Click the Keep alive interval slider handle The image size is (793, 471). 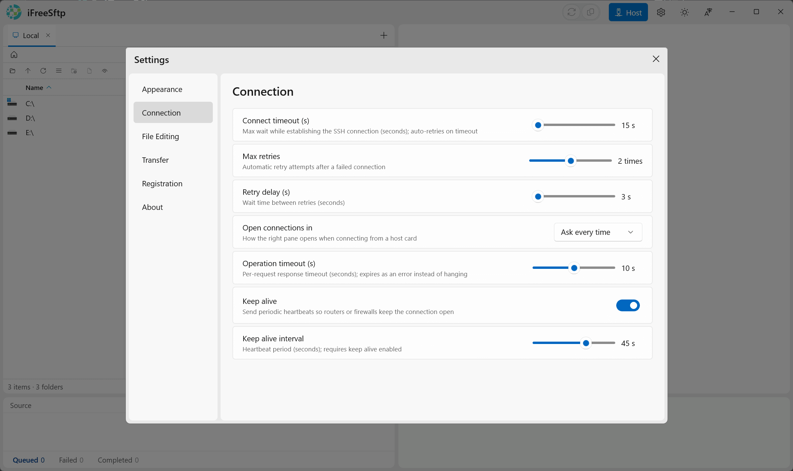(586, 343)
